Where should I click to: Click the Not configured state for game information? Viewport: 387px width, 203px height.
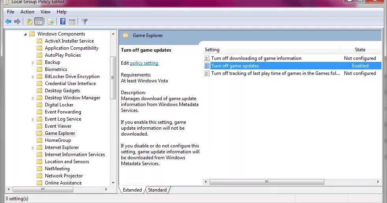pos(360,58)
